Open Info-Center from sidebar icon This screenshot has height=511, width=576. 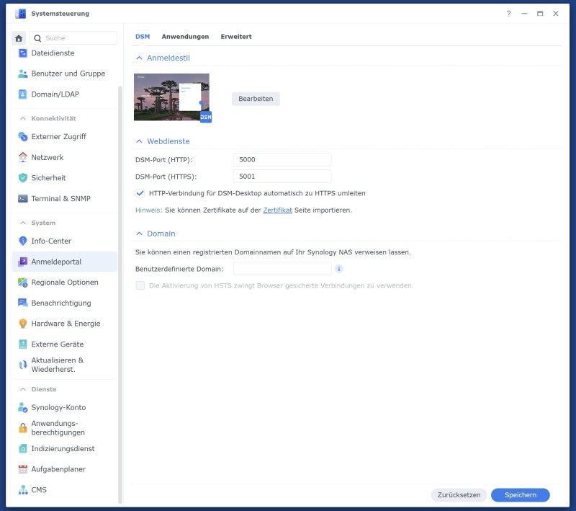23,241
